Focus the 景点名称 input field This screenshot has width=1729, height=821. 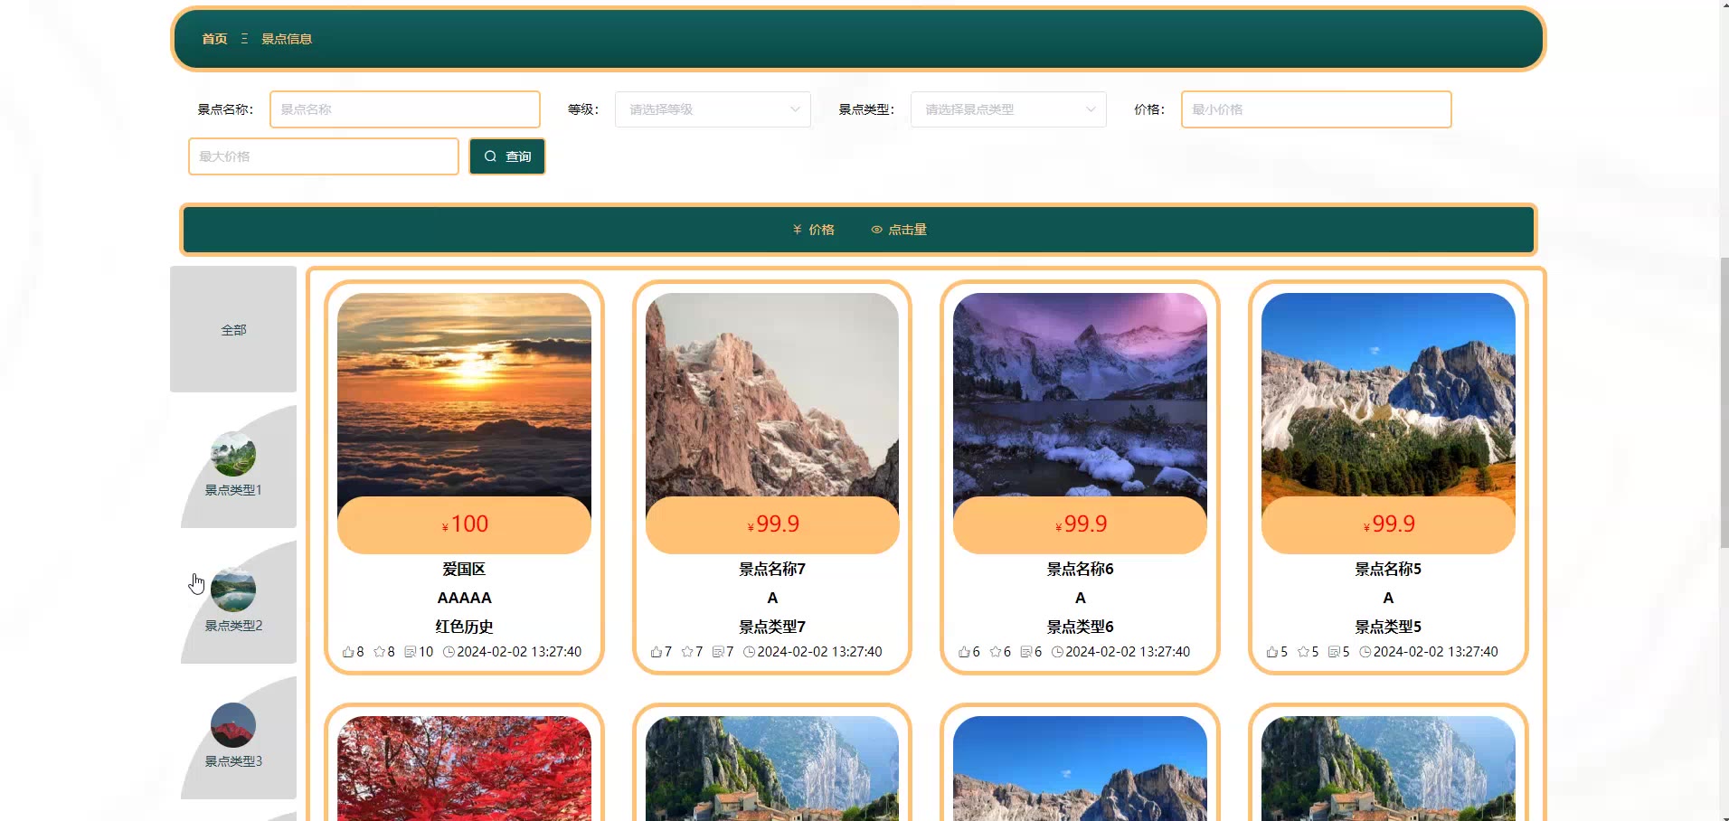405,109
